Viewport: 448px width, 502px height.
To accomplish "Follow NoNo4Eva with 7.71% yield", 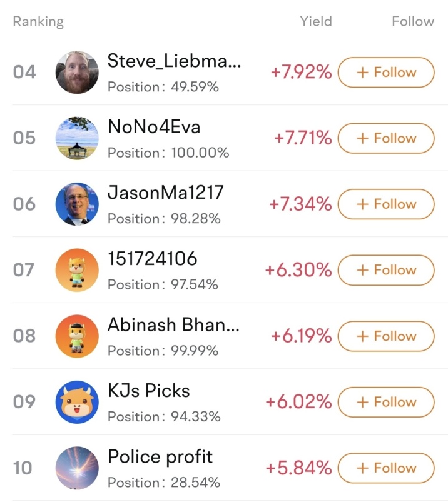I will (386, 138).
